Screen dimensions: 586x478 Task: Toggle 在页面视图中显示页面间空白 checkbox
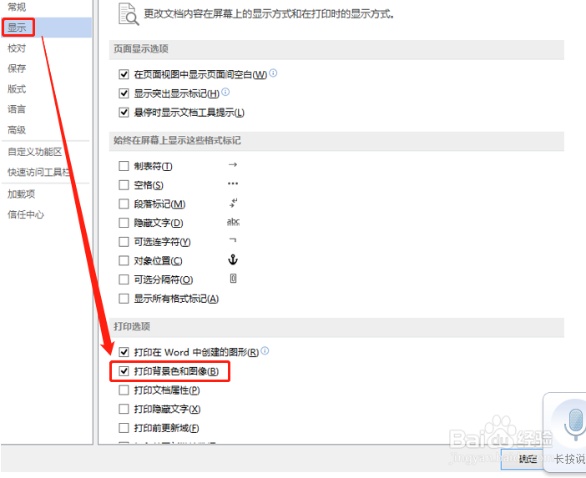pos(124,74)
